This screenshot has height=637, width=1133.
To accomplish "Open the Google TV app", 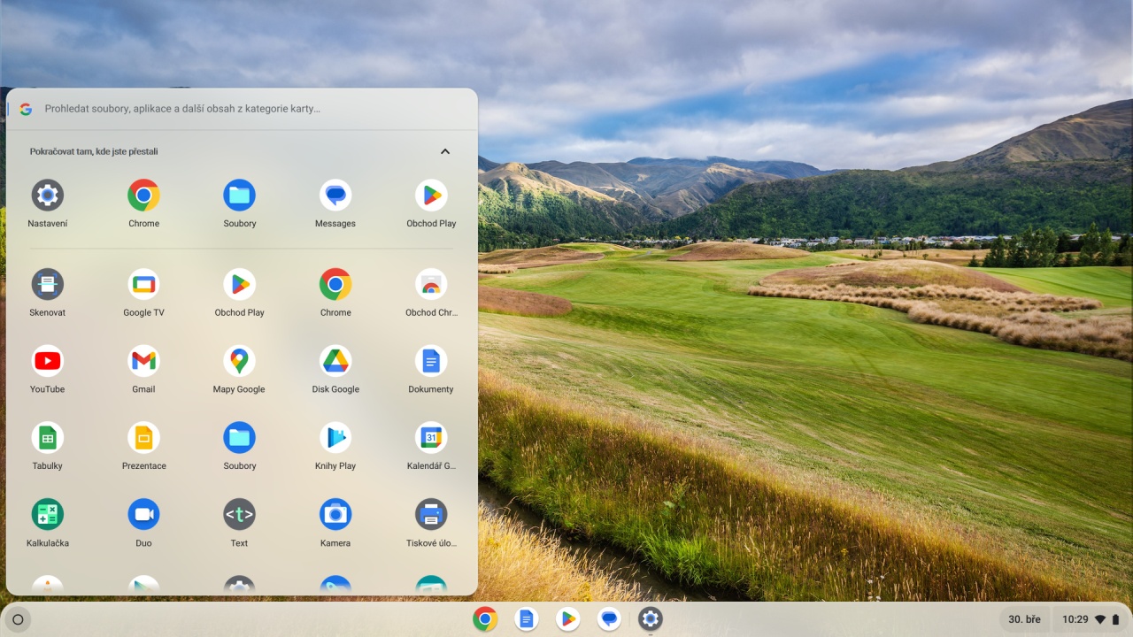I will 143,293.
